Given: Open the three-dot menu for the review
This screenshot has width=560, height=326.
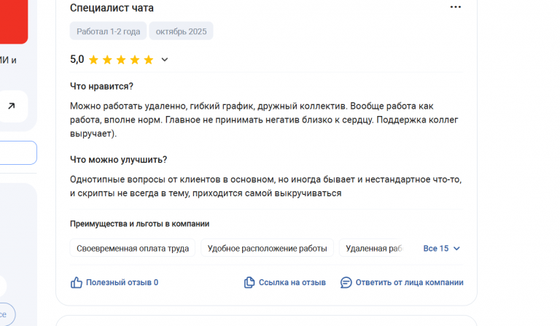Looking at the screenshot, I should tap(456, 7).
